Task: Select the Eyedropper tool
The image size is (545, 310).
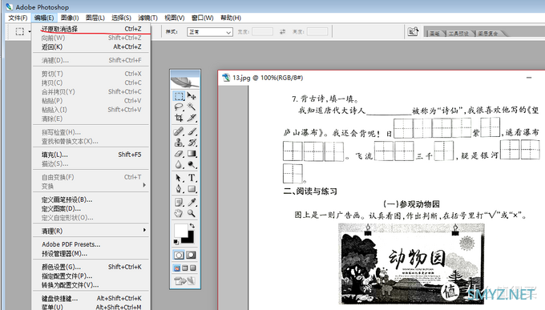Action: point(192,203)
